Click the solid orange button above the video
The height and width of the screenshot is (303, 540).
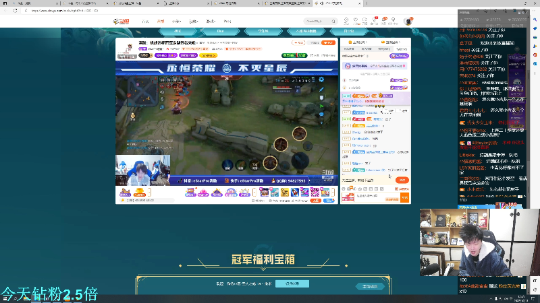click(329, 42)
